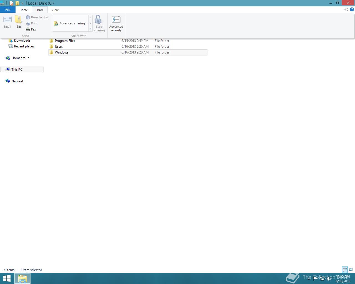Screen dimensions: 355x284
Task: Open the File menu in ribbon
Action: 8,10
